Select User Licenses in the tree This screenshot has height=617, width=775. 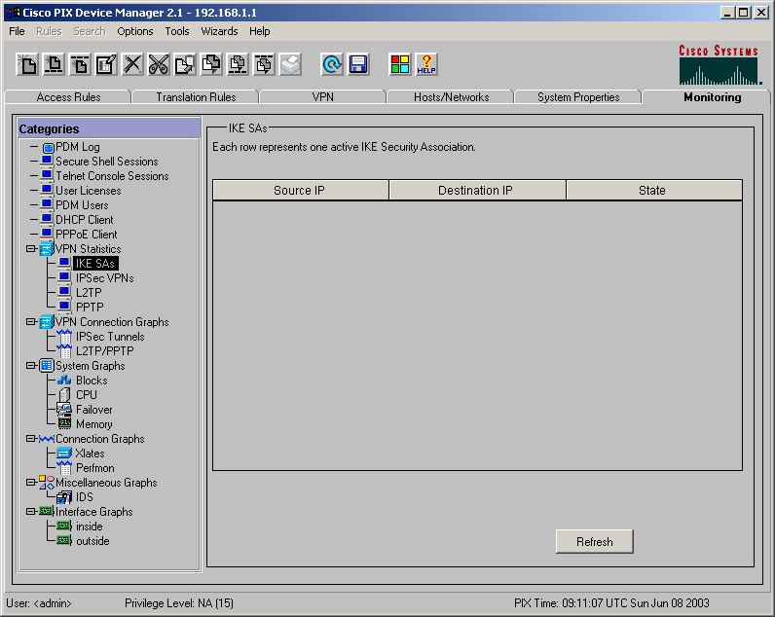pyautogui.click(x=88, y=191)
